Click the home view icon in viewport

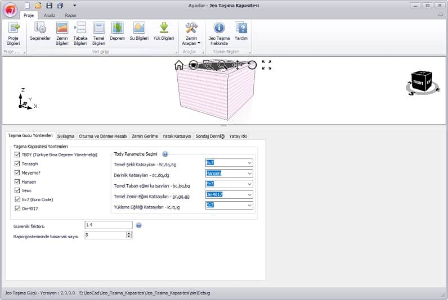[179, 65]
